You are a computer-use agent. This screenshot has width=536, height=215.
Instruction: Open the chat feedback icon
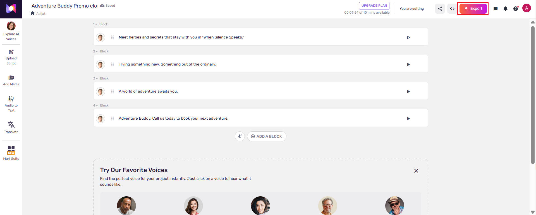496,9
